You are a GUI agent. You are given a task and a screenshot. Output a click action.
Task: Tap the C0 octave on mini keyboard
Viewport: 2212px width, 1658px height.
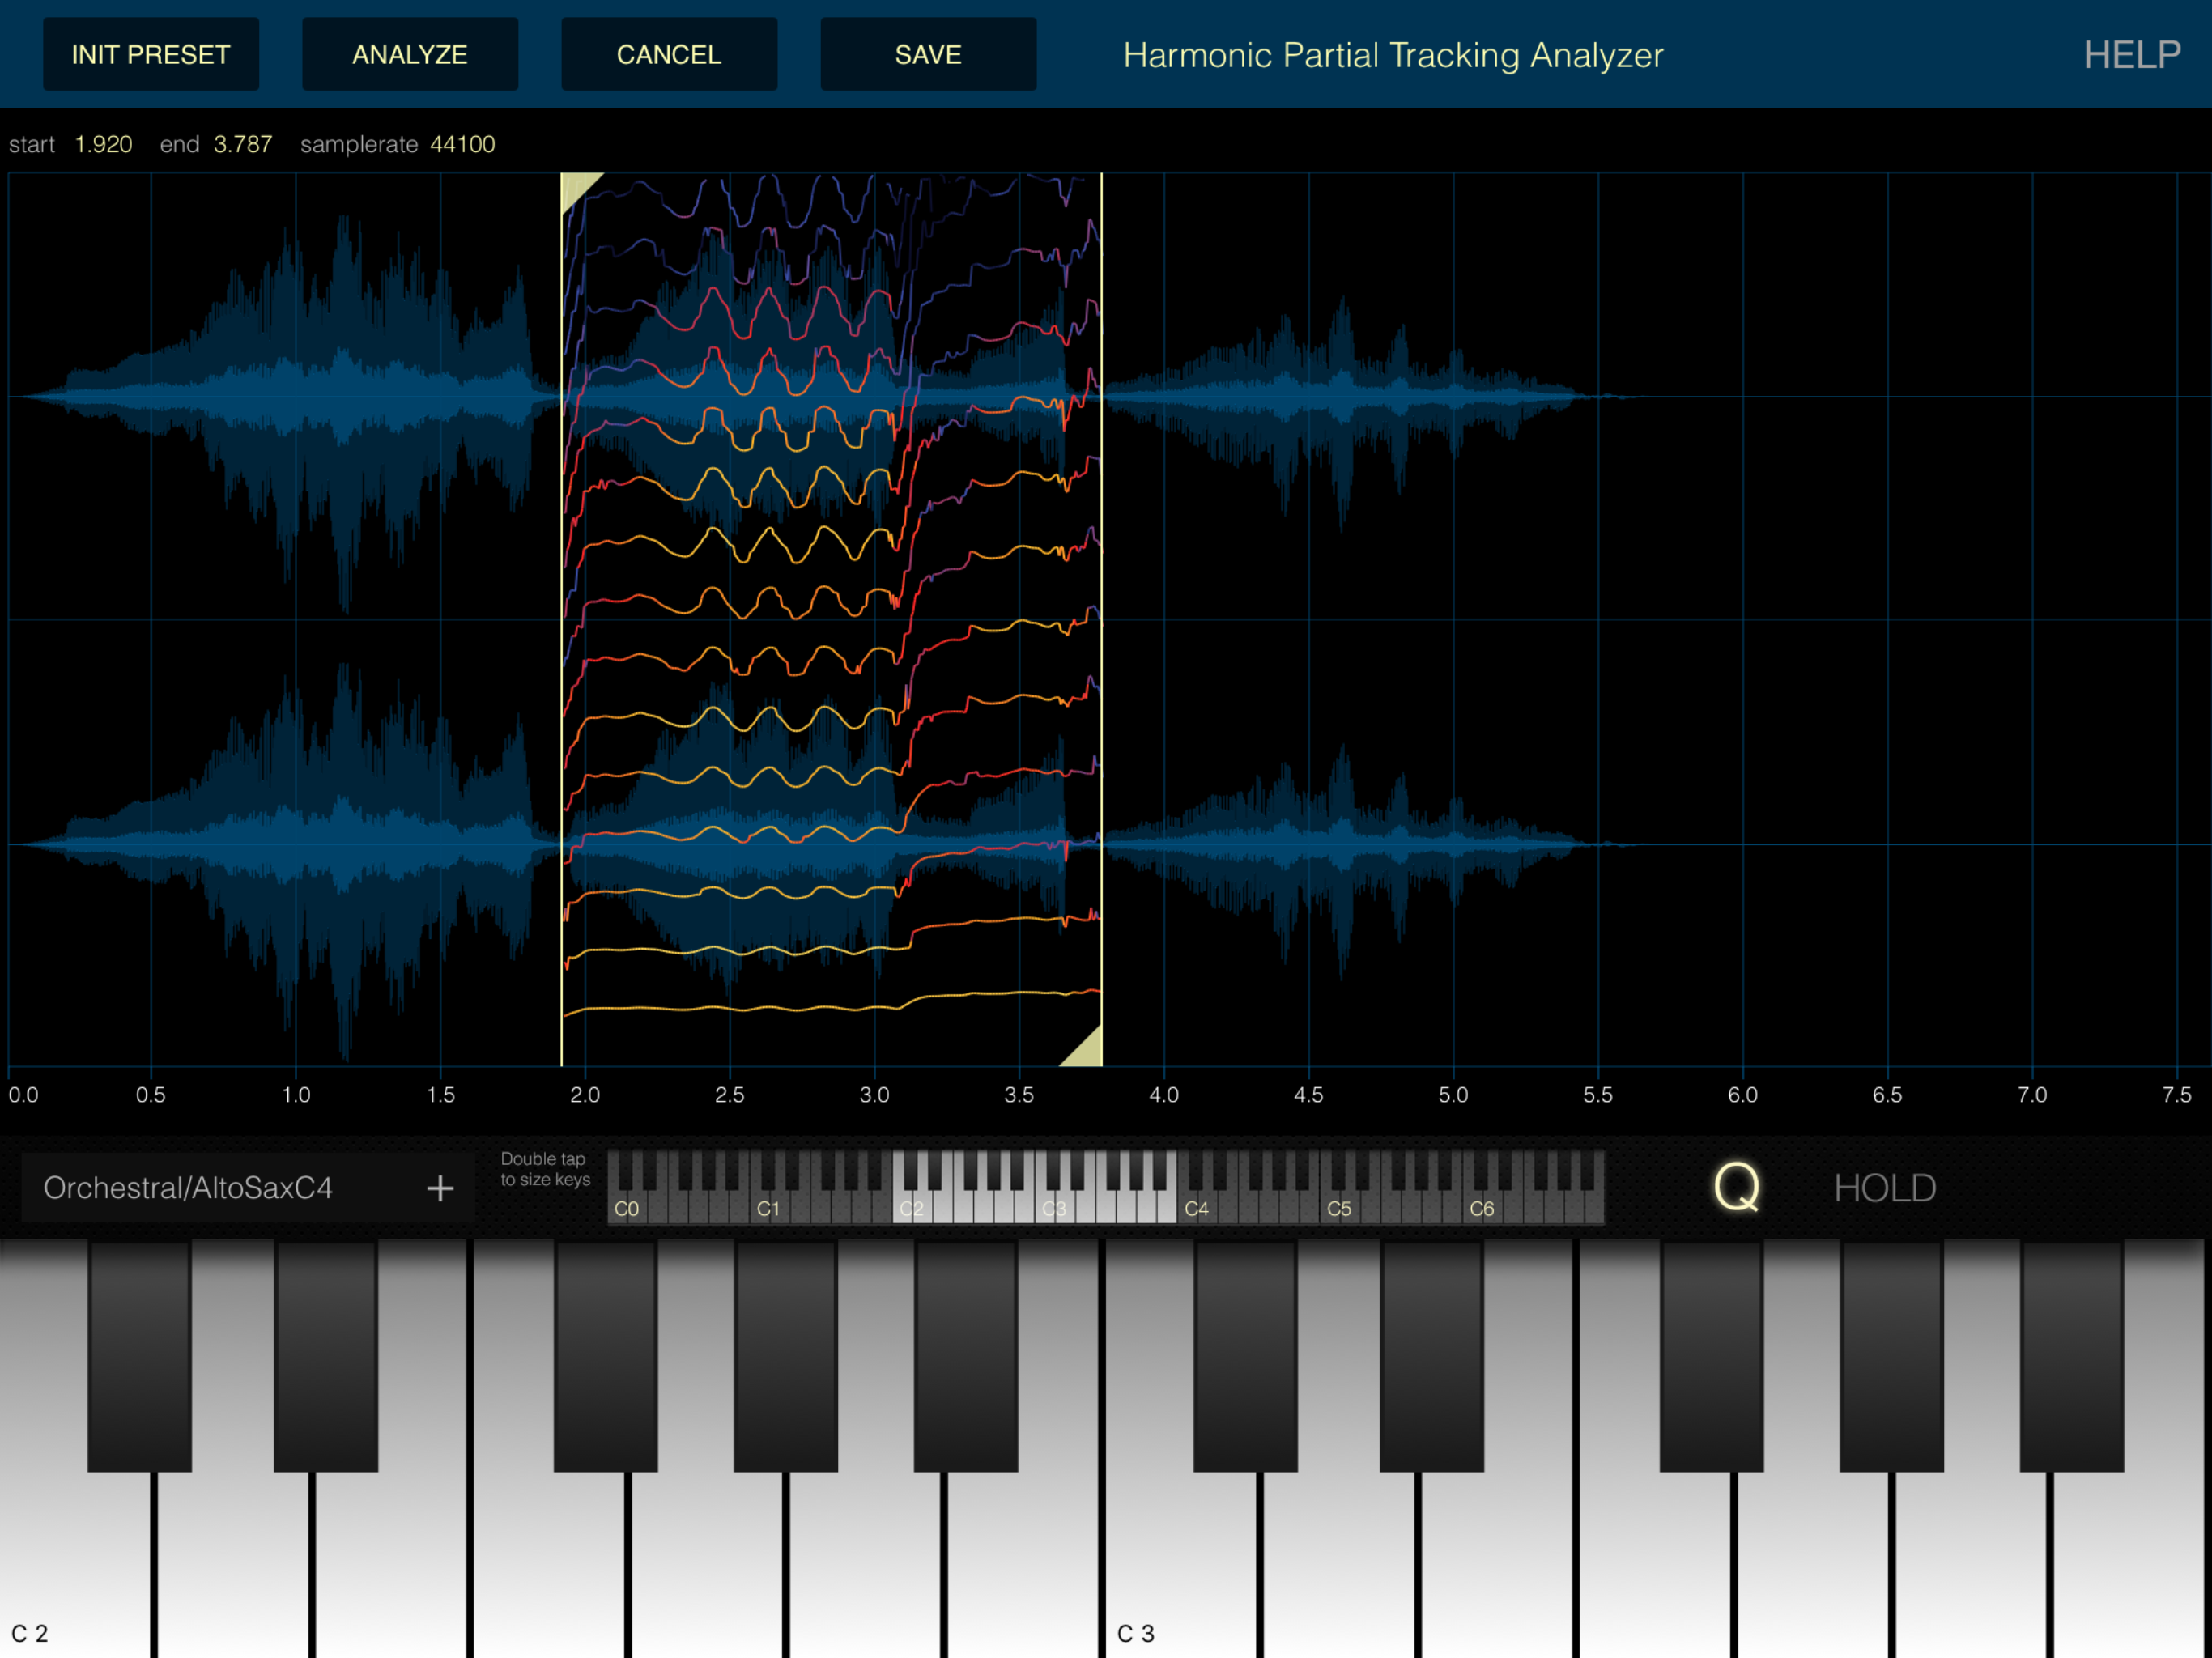626,1209
